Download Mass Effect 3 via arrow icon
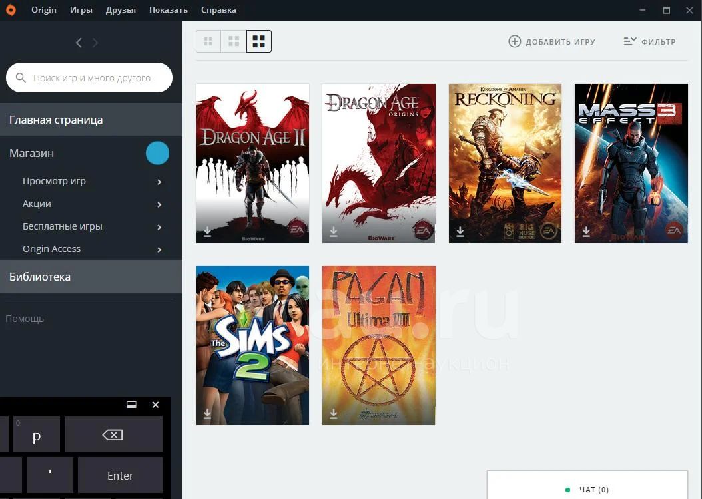Image resolution: width=702 pixels, height=499 pixels. coord(586,231)
